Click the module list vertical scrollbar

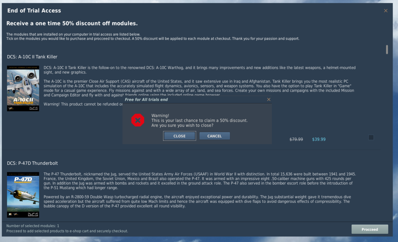point(387,50)
